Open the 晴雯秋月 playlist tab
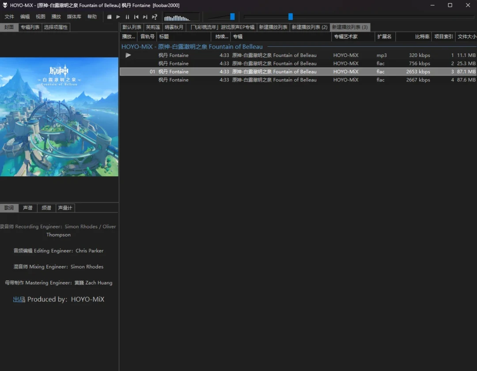 (x=174, y=27)
